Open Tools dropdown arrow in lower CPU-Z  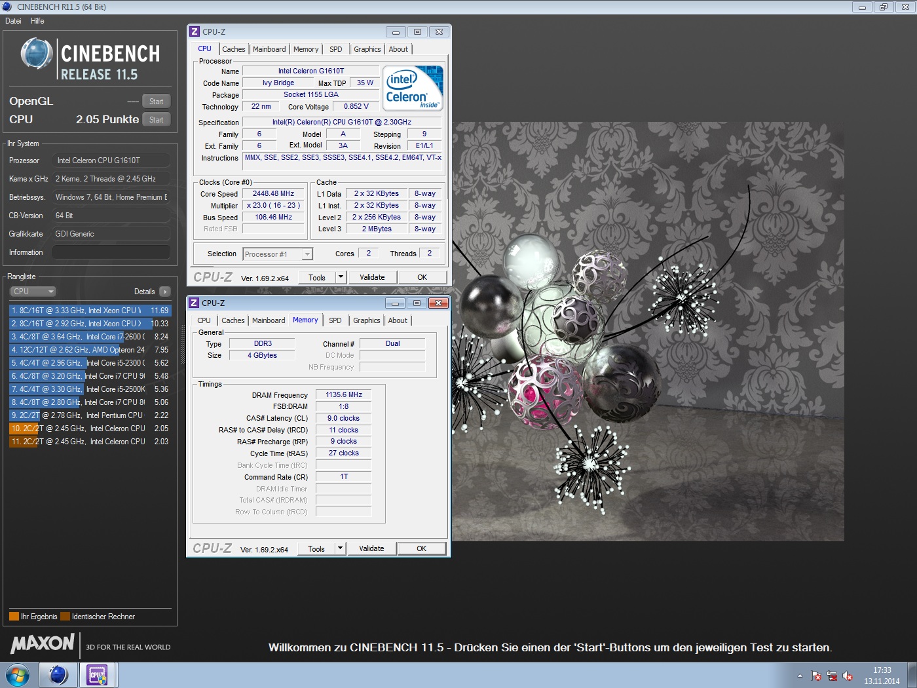340,548
